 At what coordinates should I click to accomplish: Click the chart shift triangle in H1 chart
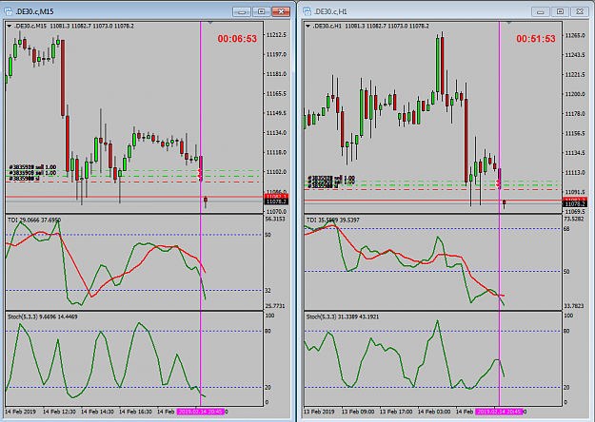click(508, 23)
